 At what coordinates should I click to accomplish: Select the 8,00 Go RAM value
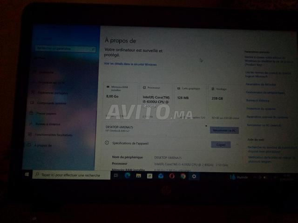pyautogui.click(x=112, y=96)
